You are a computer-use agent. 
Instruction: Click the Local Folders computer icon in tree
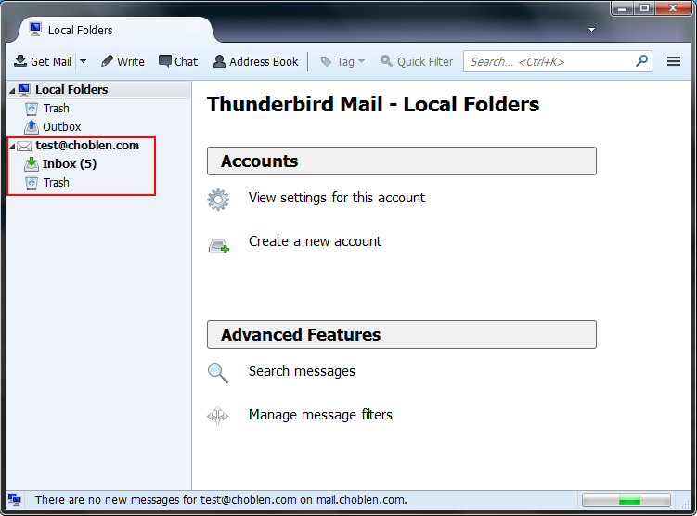click(24, 90)
